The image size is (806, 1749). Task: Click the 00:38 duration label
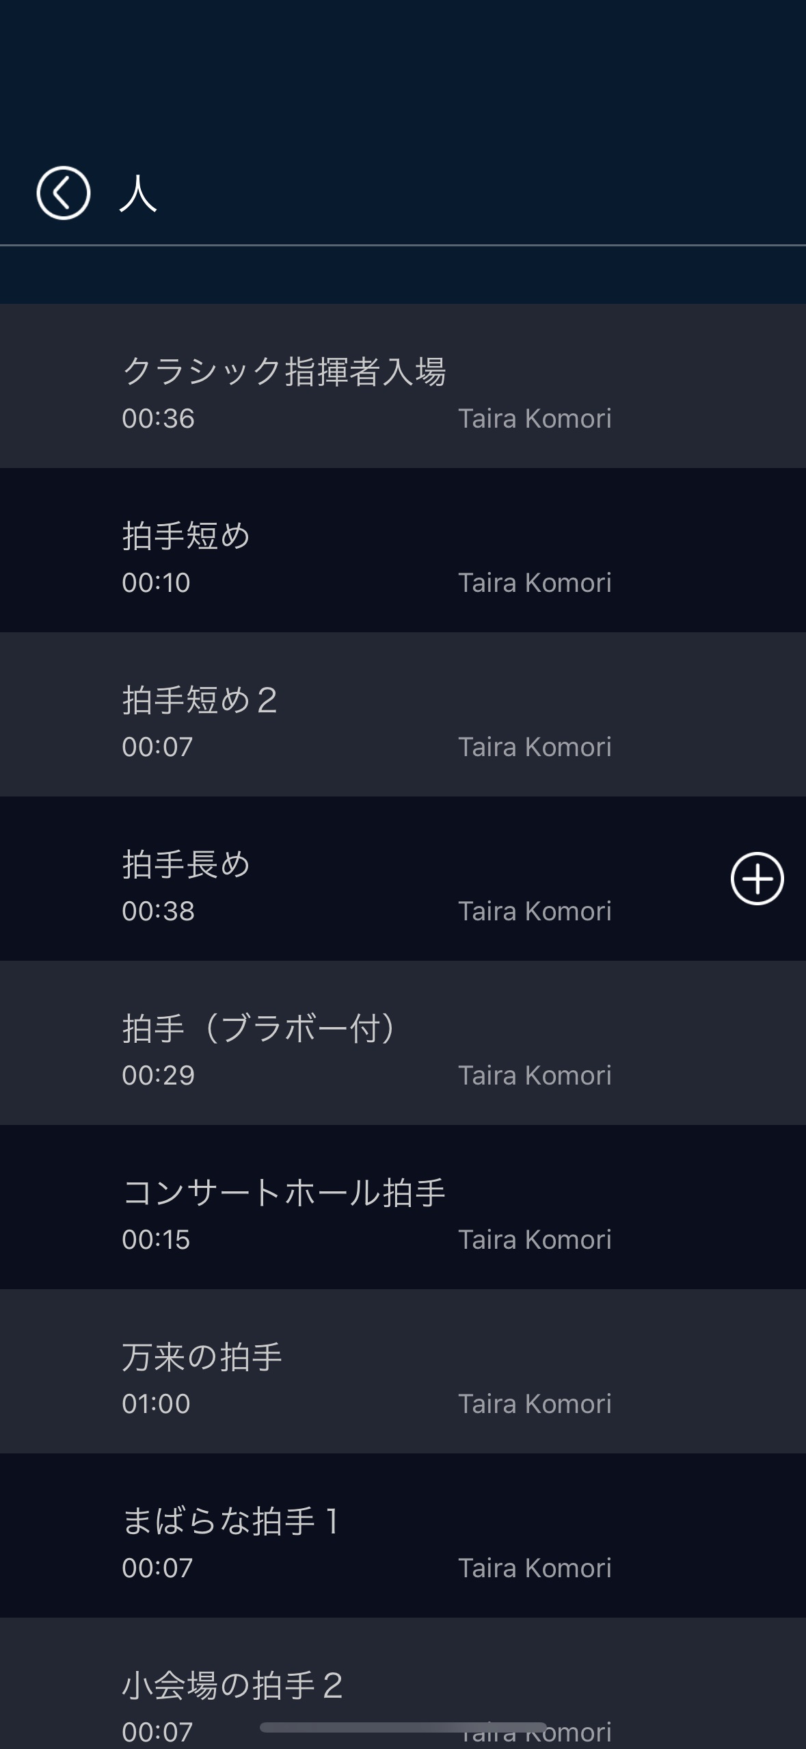coord(158,911)
